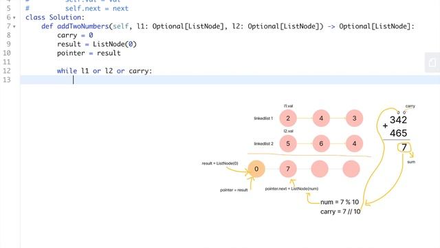Click linkedlist 2 node labeled 6
The image size is (440, 248).
(321, 144)
